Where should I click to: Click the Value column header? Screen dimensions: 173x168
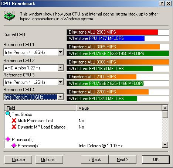tap(119, 108)
